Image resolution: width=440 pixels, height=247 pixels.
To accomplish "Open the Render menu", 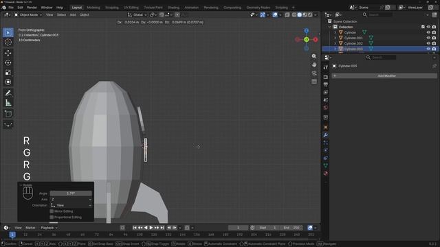I will 32,8.
